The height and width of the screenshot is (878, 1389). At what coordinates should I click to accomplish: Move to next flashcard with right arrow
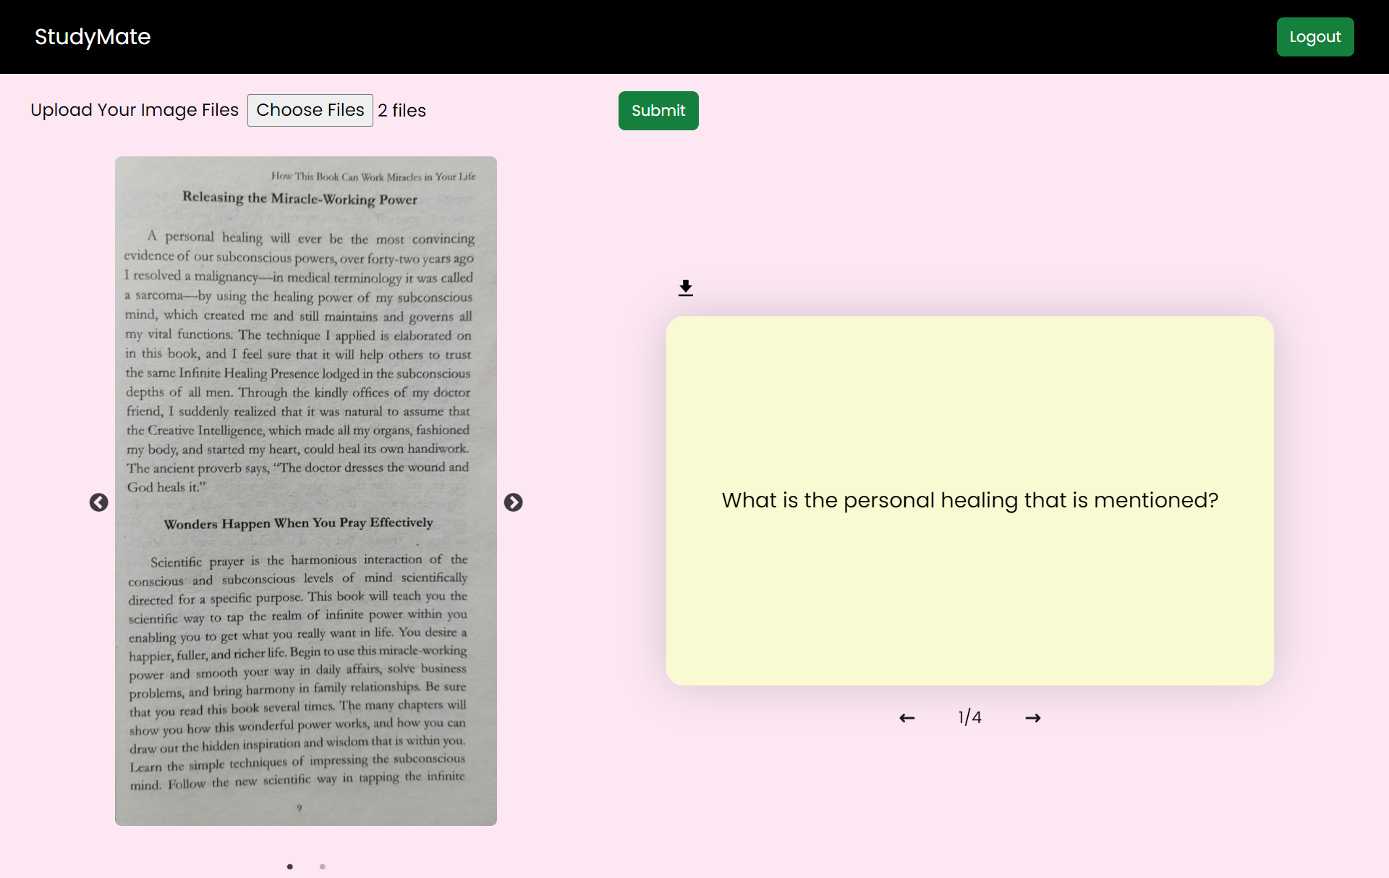pos(1032,717)
